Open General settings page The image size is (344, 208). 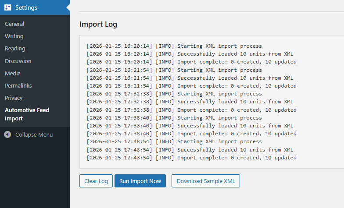click(x=14, y=24)
